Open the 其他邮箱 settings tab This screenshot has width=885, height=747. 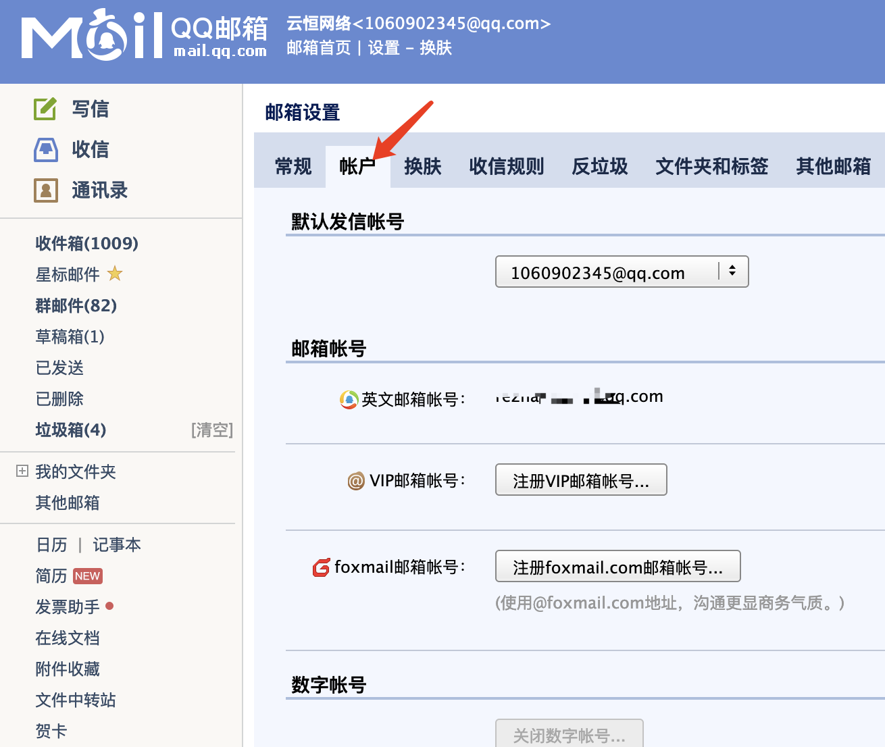(x=834, y=166)
